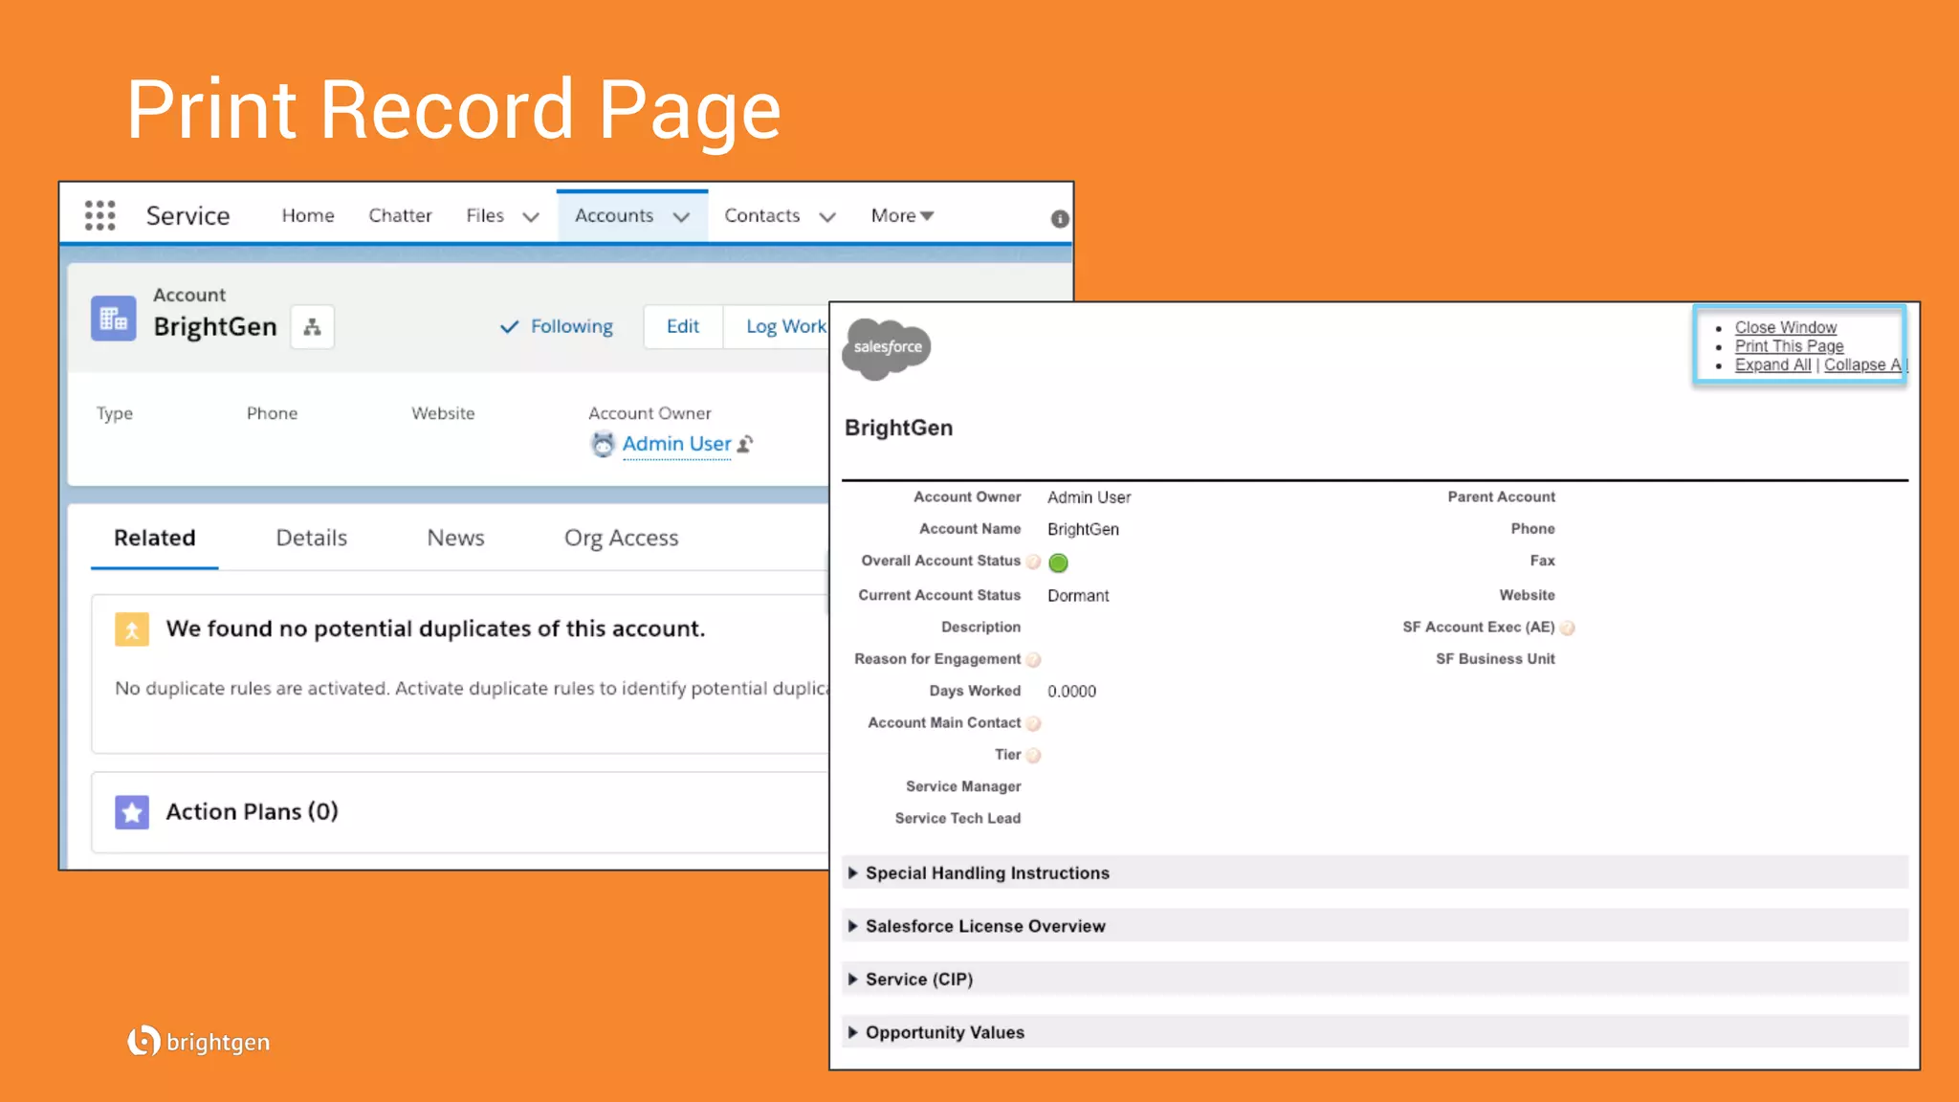Expand the Opportunity Values section

point(852,1033)
